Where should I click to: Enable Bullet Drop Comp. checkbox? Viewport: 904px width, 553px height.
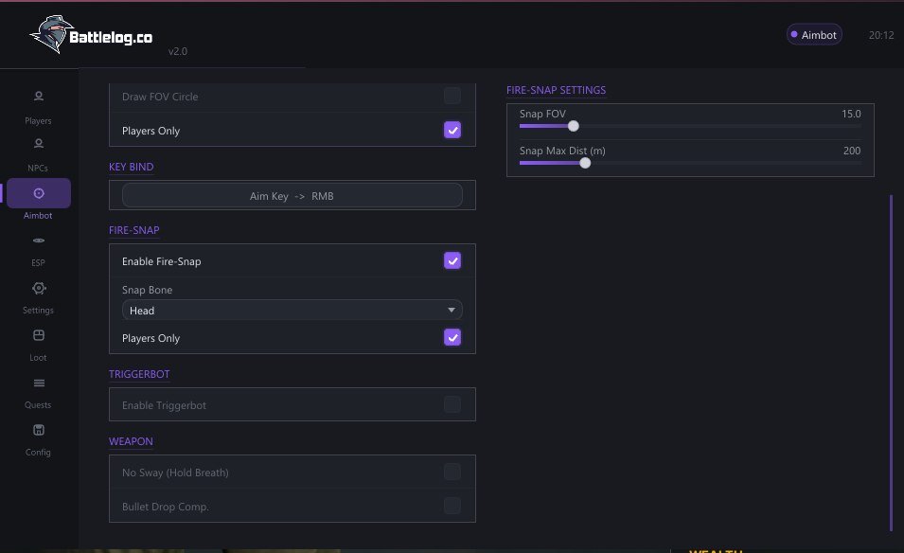[x=452, y=506]
